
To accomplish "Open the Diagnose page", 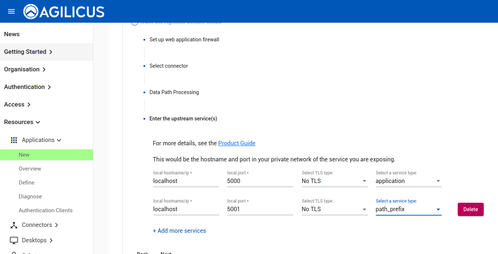I will [30, 197].
